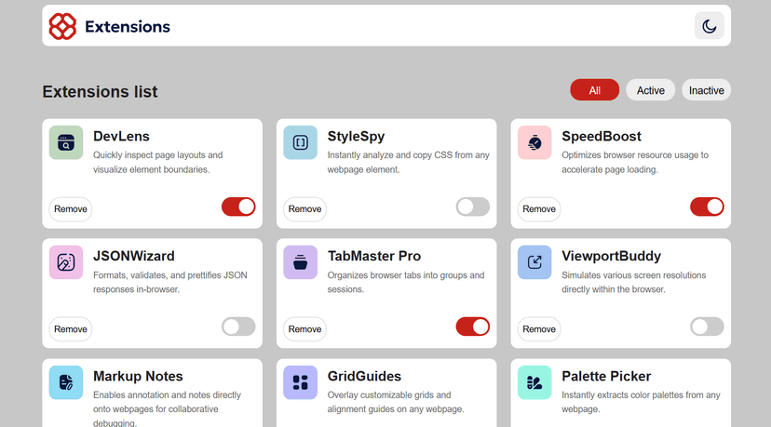Click the Extensions logo icon

(x=62, y=26)
